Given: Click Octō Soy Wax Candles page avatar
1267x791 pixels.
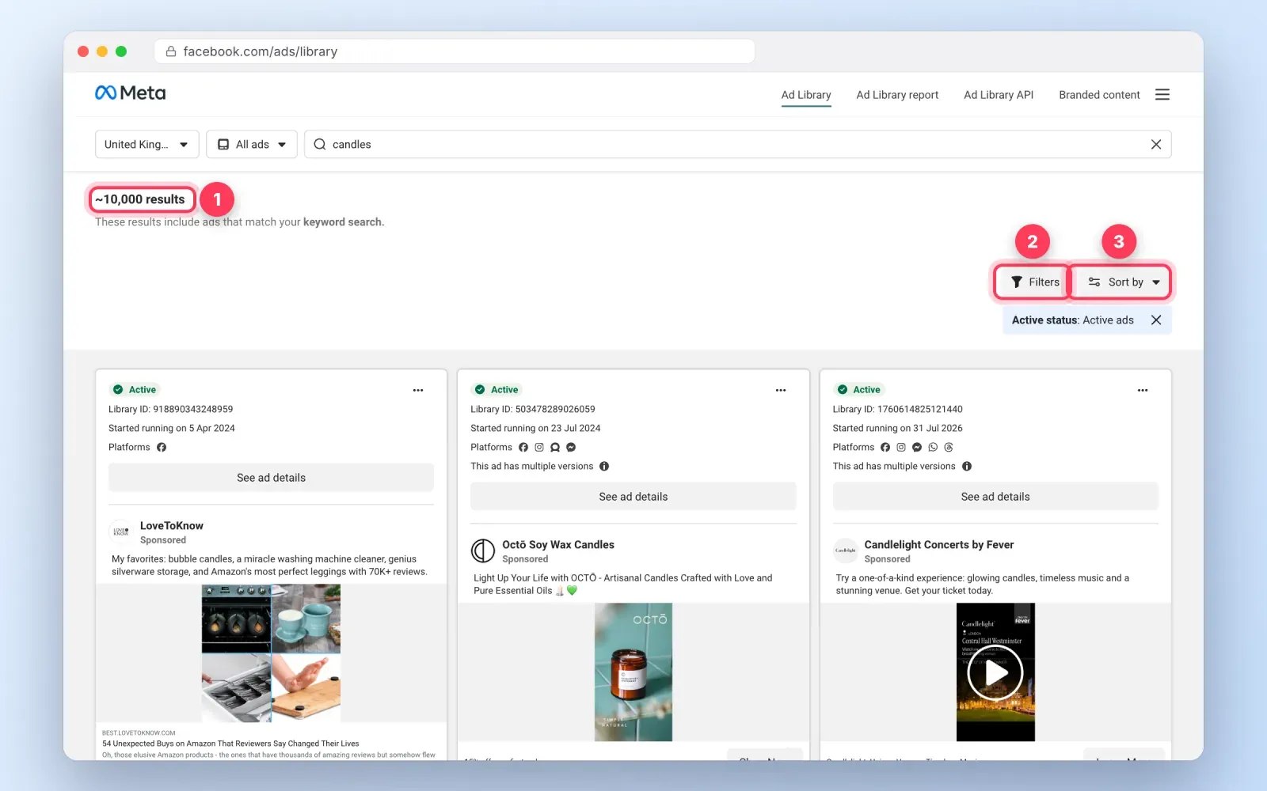Looking at the screenshot, I should 483,551.
